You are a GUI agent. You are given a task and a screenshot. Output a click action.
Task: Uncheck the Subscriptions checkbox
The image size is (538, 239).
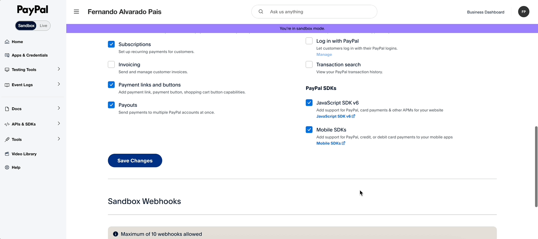(111, 44)
